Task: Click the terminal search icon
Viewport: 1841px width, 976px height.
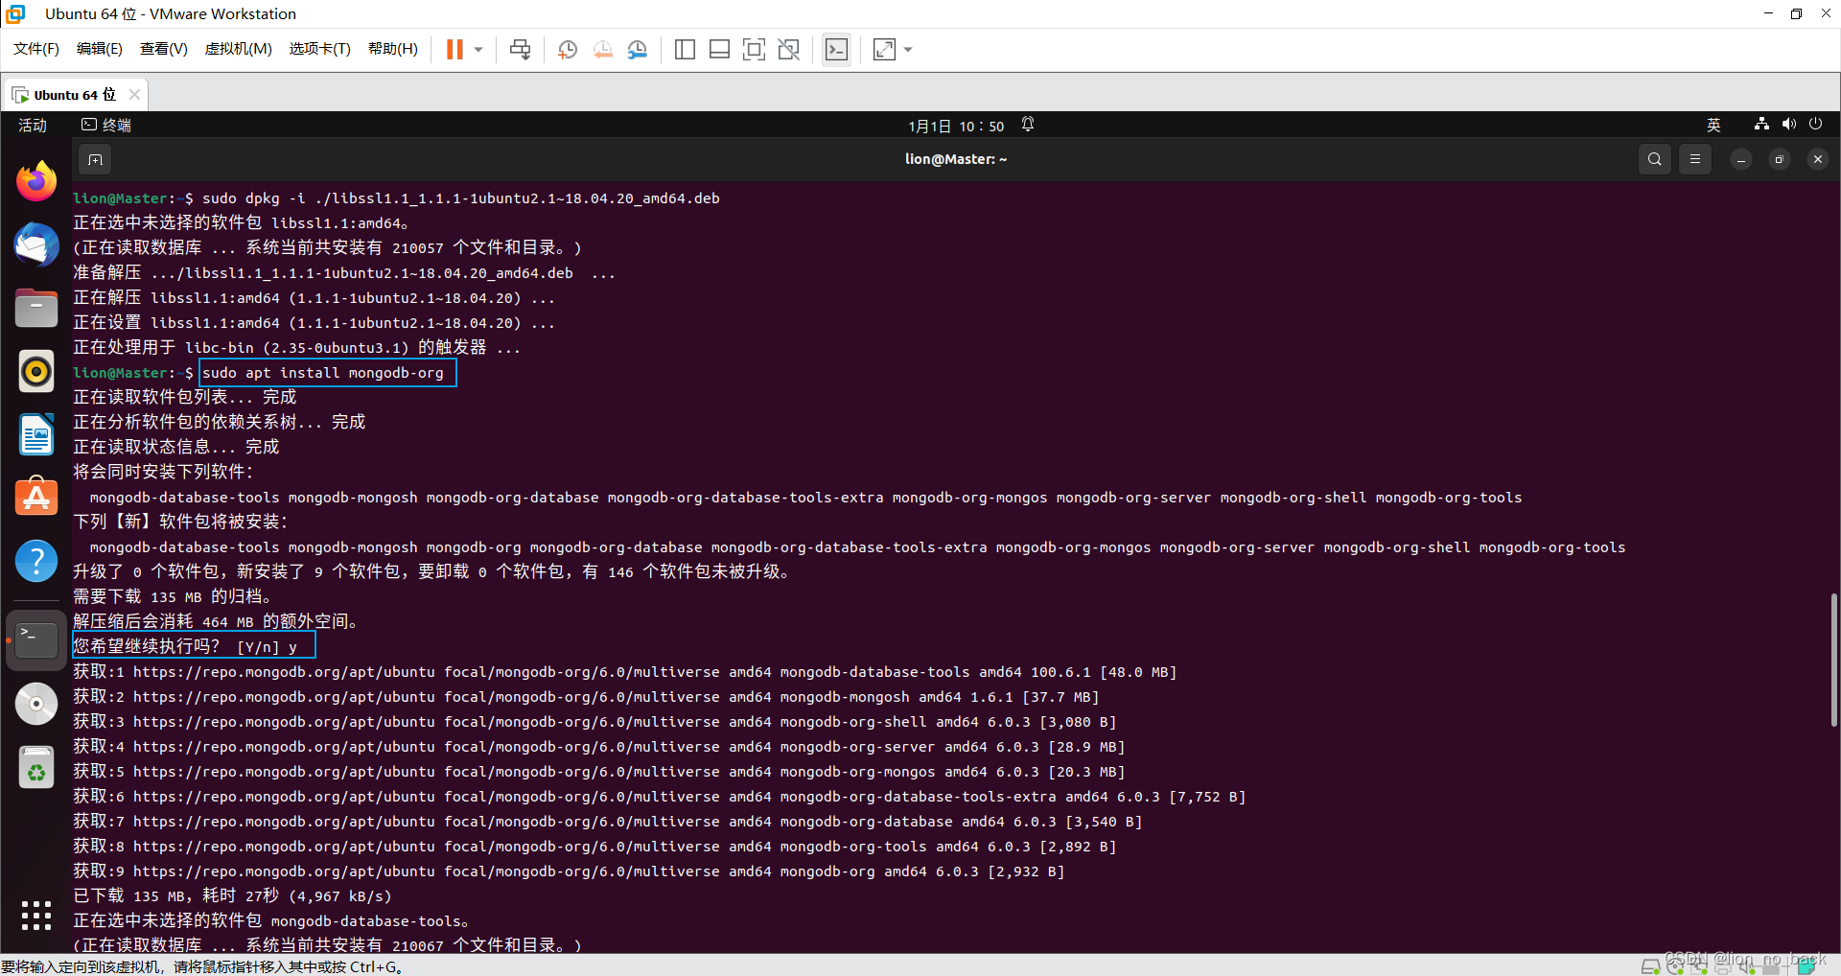Action: click(x=1655, y=159)
